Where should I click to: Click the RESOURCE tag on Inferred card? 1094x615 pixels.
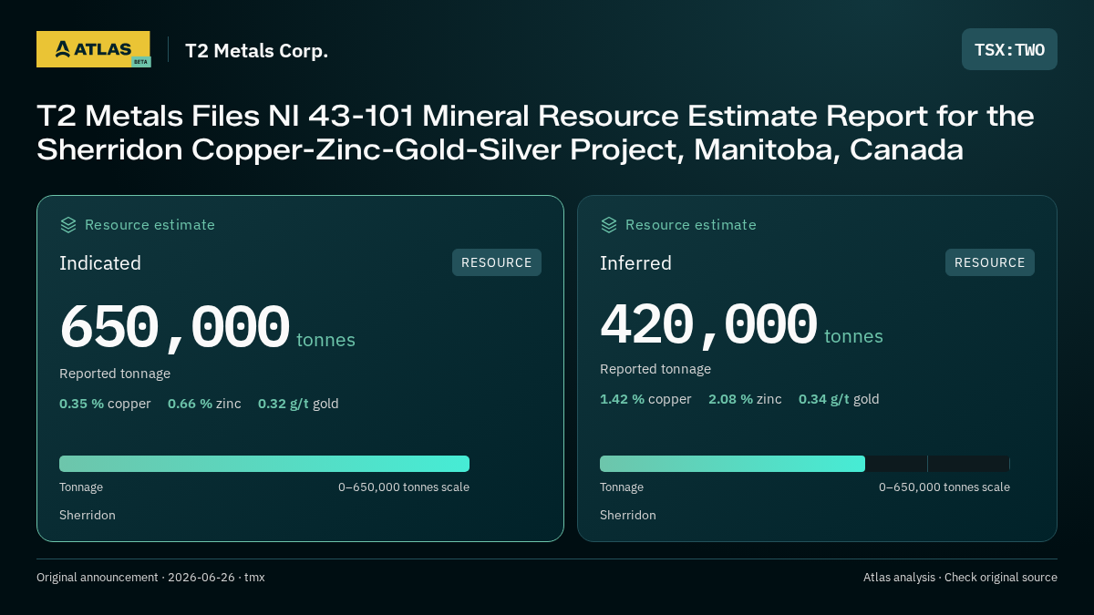990,262
